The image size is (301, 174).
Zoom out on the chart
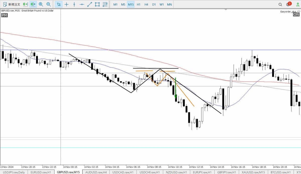(49, 4)
